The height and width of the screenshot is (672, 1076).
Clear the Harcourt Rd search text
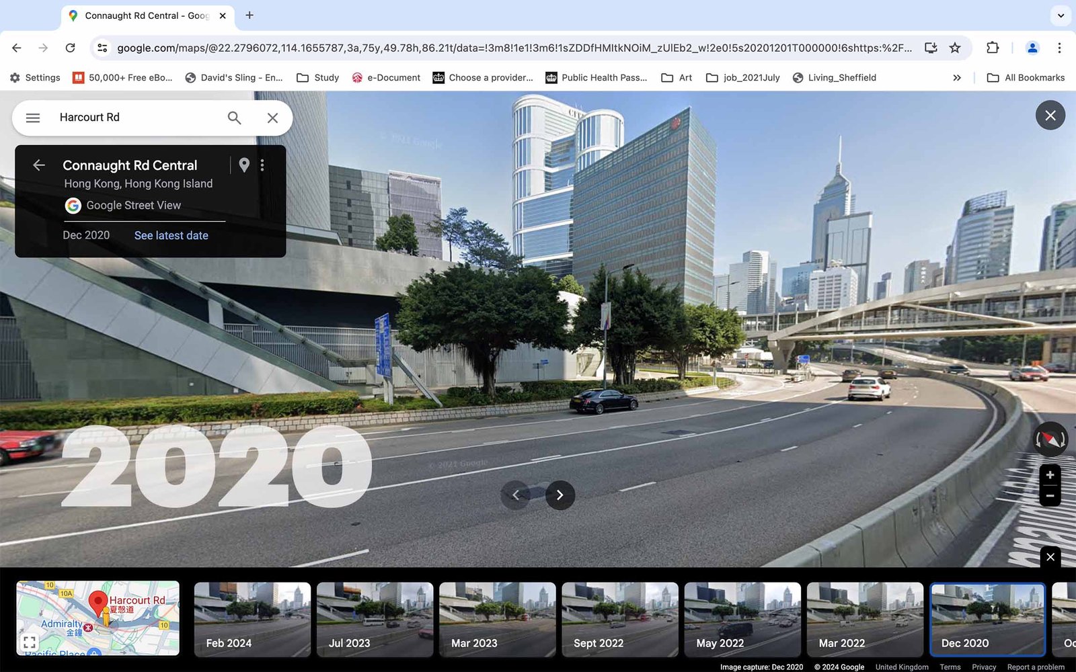click(272, 118)
